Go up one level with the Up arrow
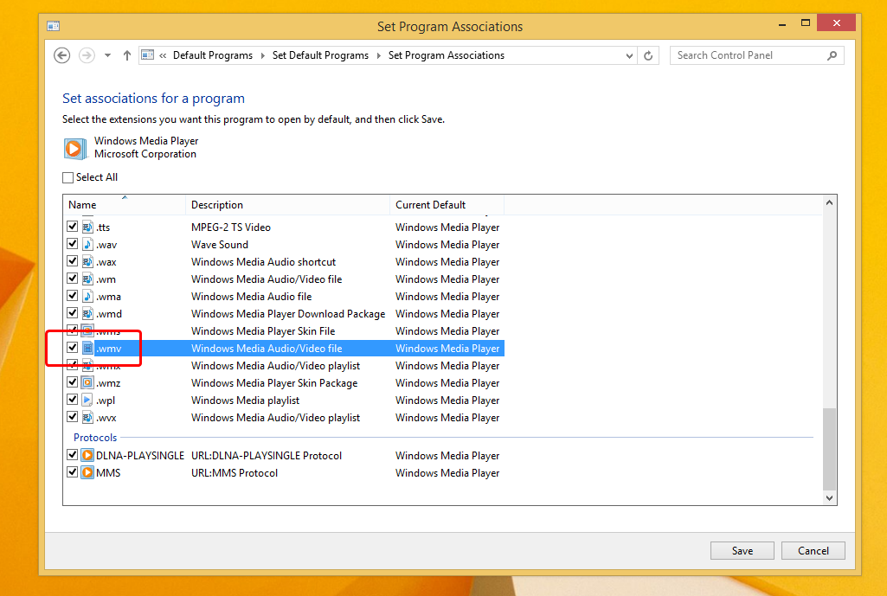The image size is (887, 596). 126,55
